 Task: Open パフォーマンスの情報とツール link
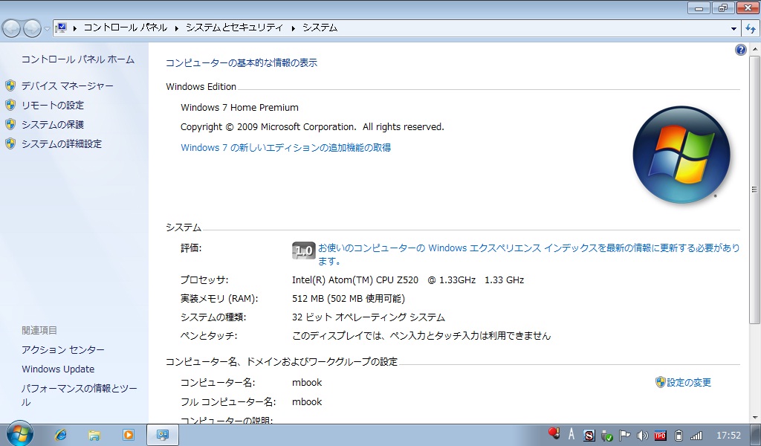pyautogui.click(x=79, y=395)
